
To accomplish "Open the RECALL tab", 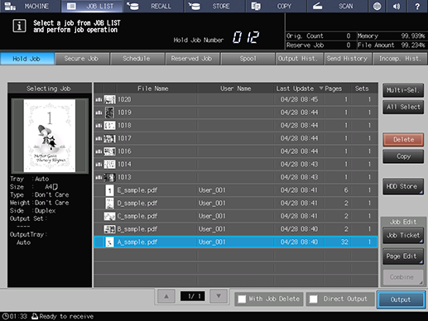I will click(x=153, y=6).
